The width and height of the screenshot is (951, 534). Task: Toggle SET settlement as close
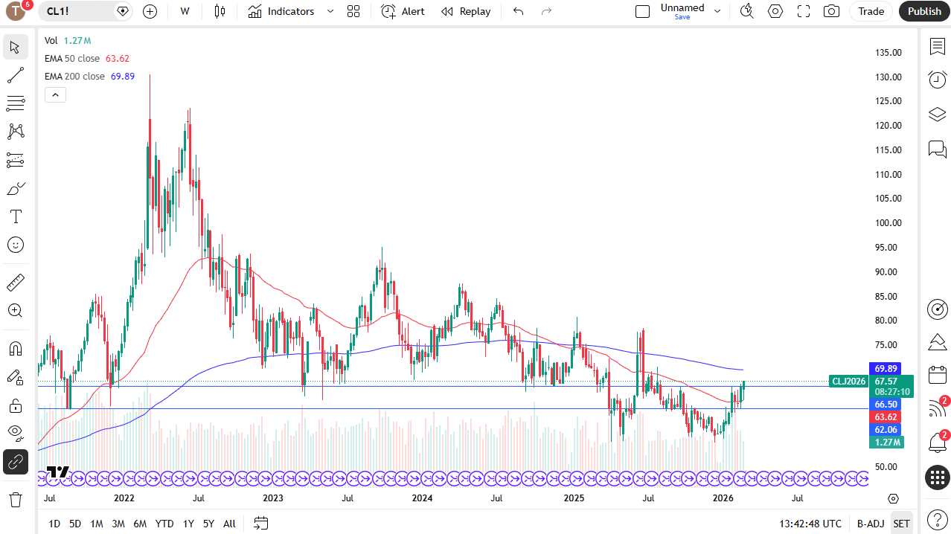(901, 524)
